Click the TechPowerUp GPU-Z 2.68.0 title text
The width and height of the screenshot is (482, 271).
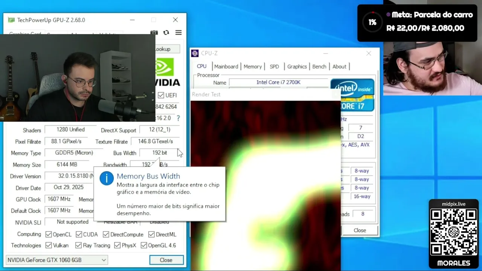51,20
